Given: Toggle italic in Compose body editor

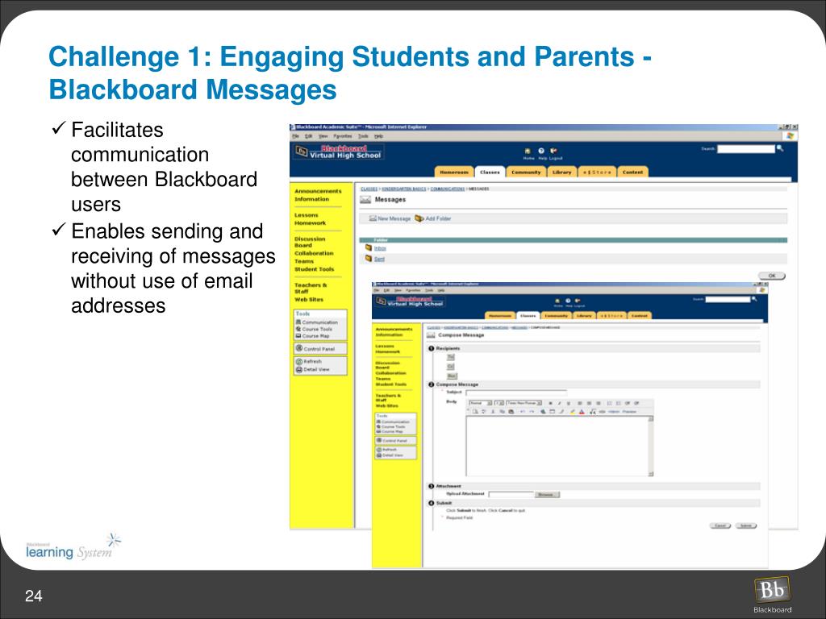Looking at the screenshot, I should (560, 403).
